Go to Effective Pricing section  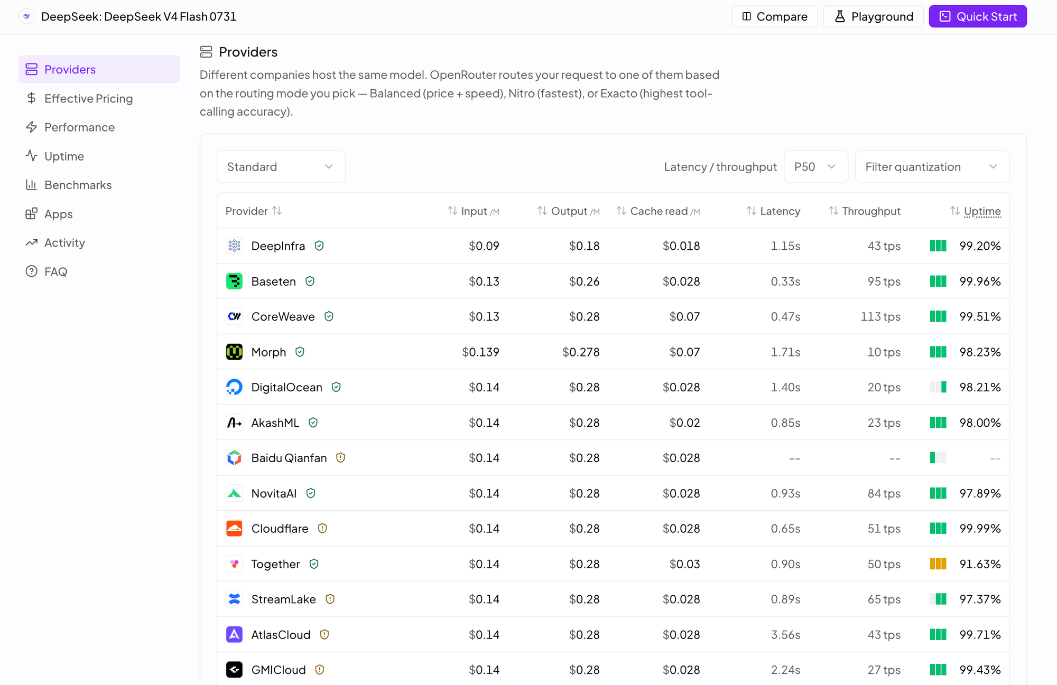99,98
